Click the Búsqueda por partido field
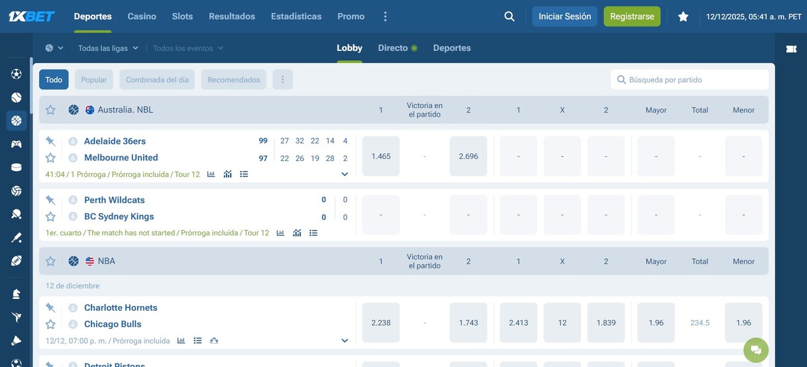This screenshot has width=807, height=367. [690, 79]
